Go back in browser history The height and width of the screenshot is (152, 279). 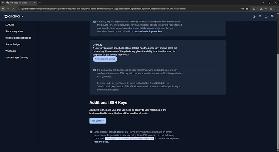[3, 9]
